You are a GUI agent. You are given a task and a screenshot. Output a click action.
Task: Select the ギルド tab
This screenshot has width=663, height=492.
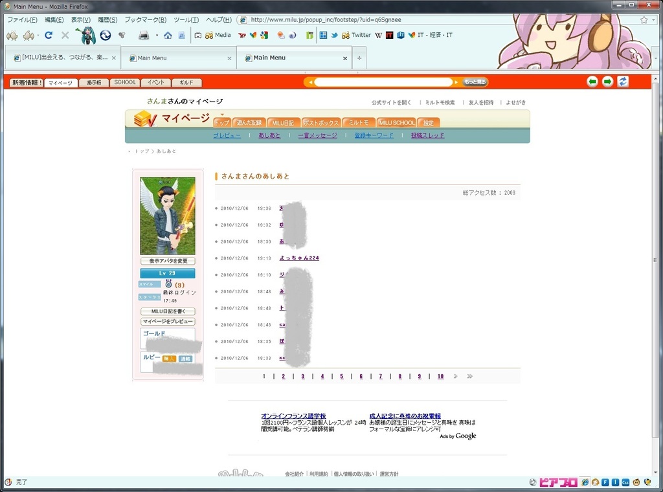pos(186,82)
